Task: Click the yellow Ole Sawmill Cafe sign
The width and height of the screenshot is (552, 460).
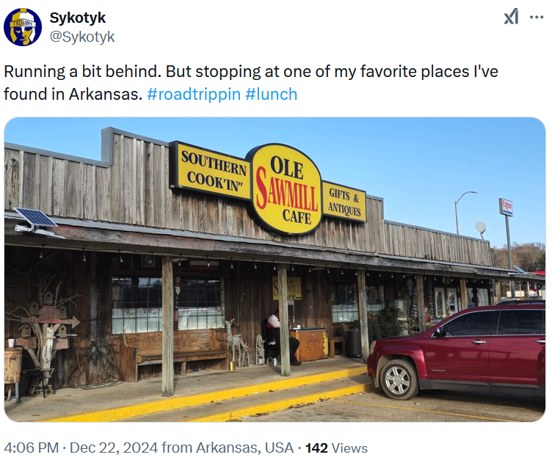Action: click(285, 189)
